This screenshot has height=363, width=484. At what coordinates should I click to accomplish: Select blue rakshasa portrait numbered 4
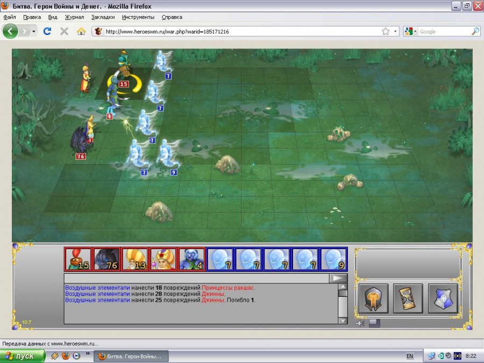[x=192, y=259]
